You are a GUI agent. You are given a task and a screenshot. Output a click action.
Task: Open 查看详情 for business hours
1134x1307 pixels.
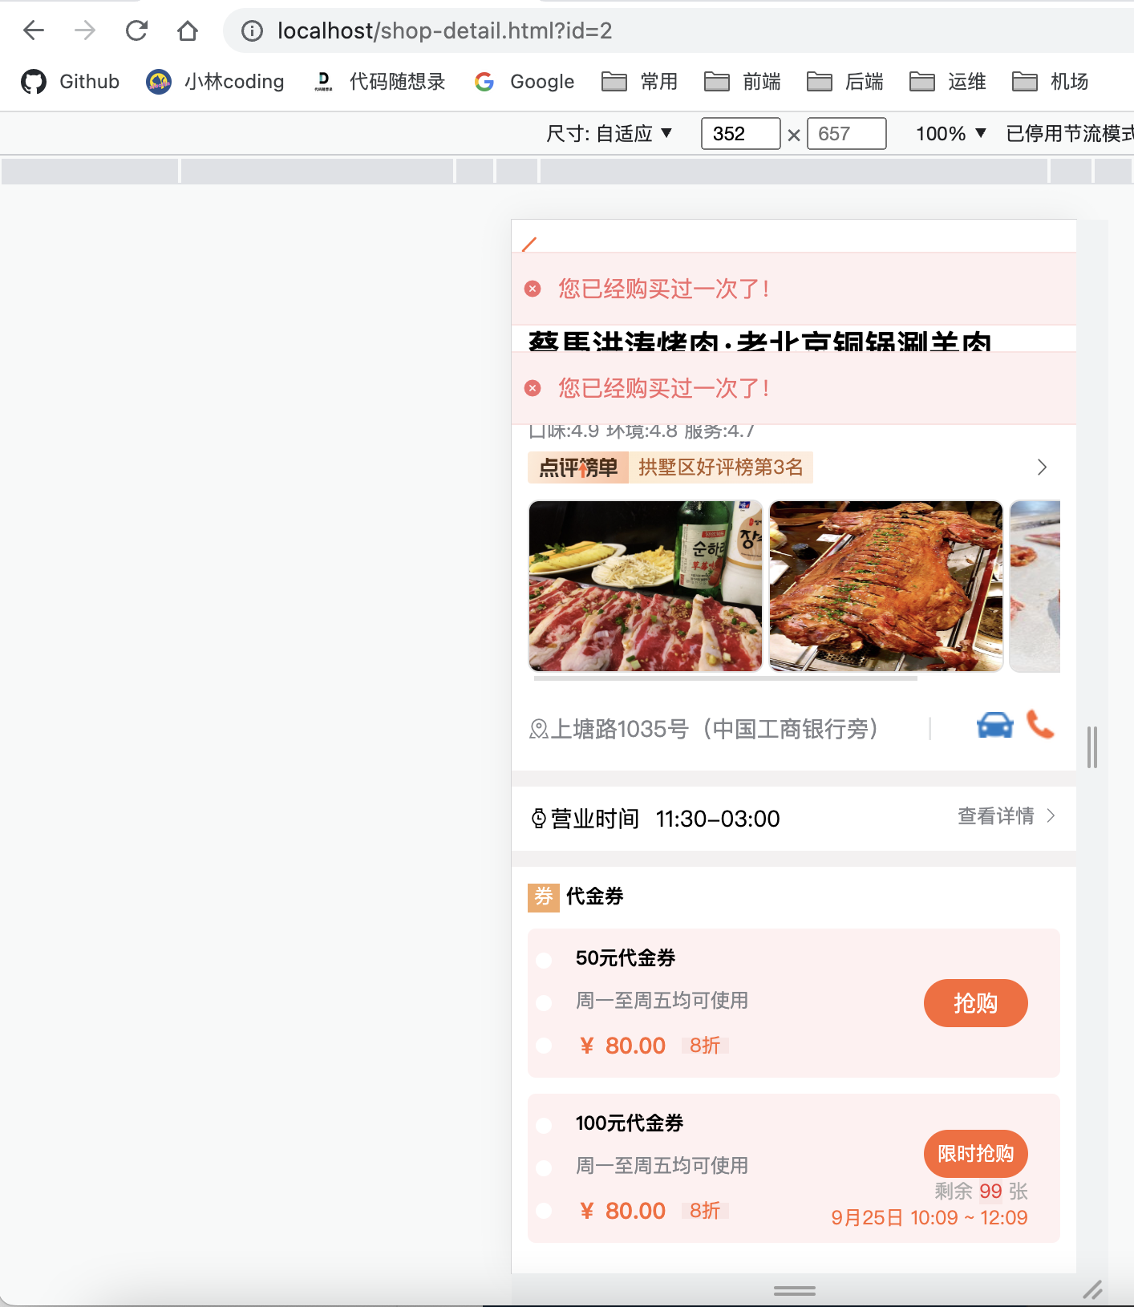tap(996, 816)
